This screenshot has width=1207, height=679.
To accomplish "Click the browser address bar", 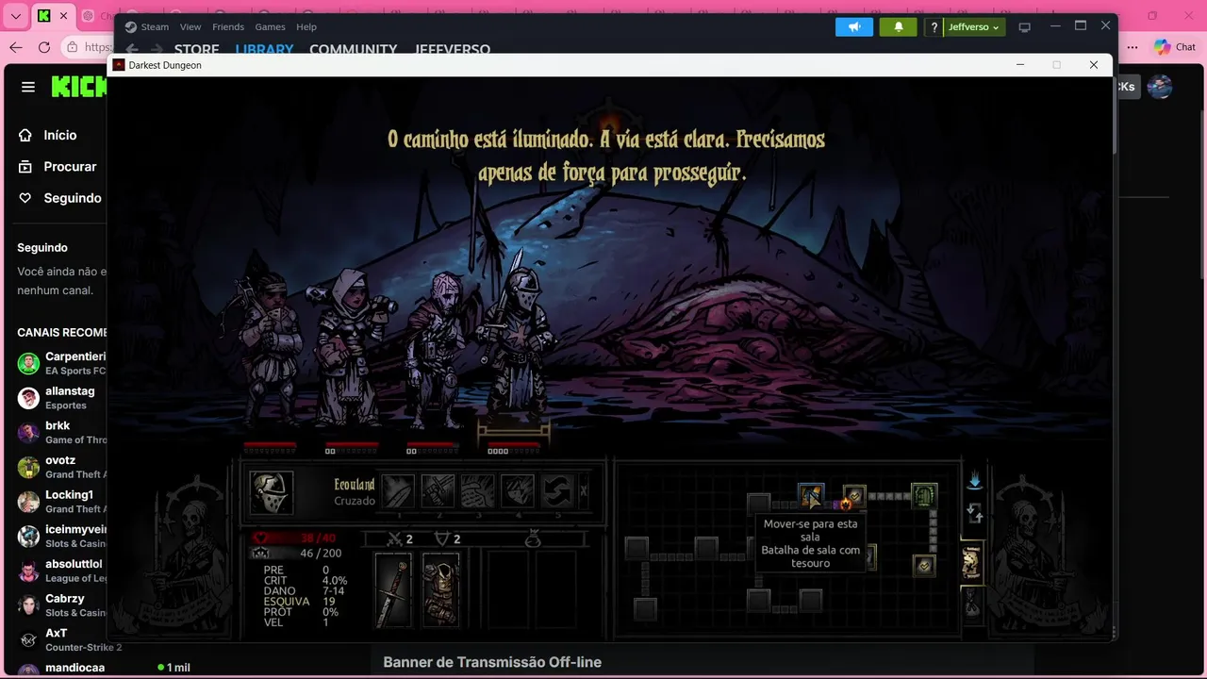I will click(88, 47).
